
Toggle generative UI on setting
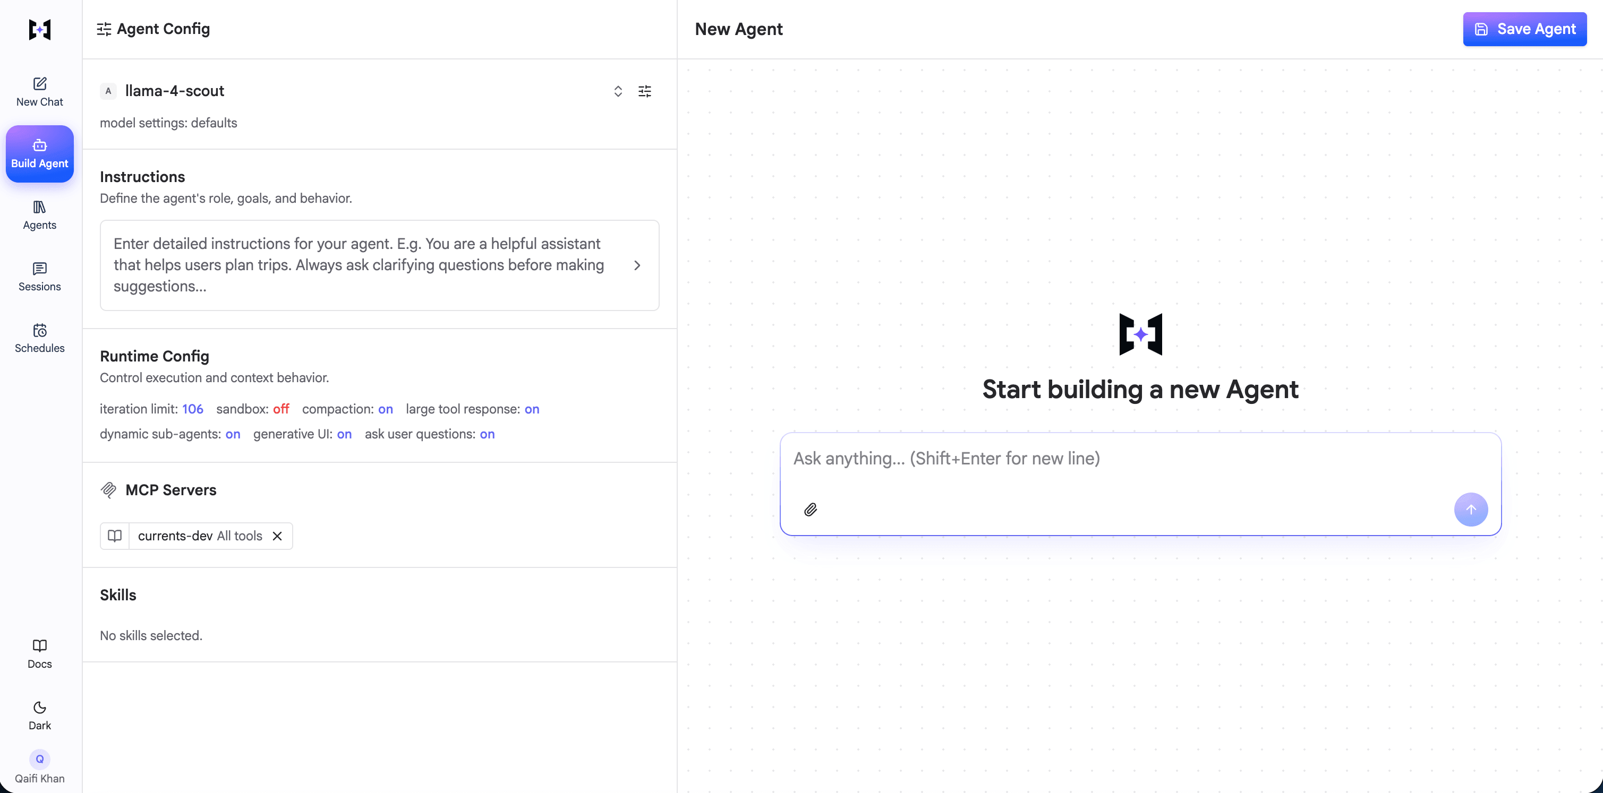point(345,434)
